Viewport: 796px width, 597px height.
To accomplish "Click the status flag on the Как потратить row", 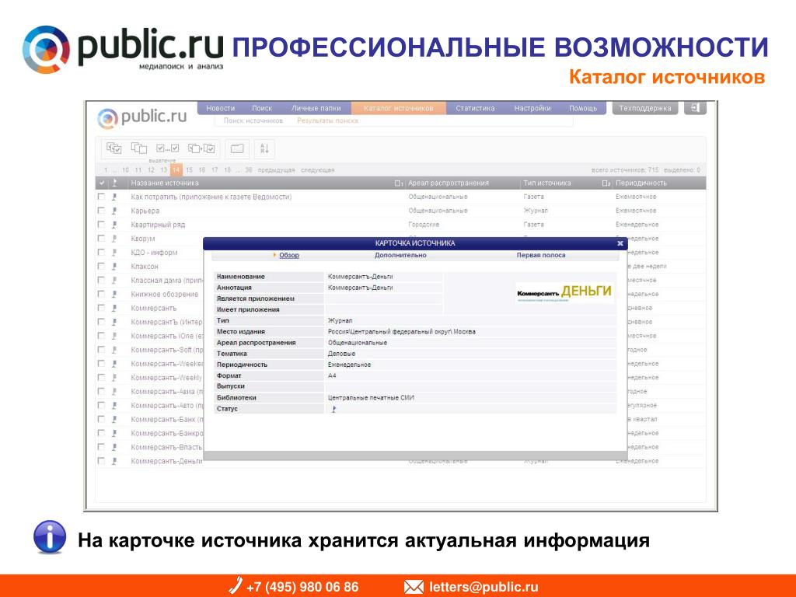I will click(115, 197).
